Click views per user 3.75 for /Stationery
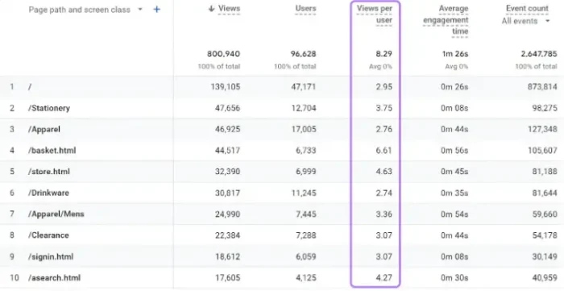This screenshot has width=564, height=291. (384, 108)
